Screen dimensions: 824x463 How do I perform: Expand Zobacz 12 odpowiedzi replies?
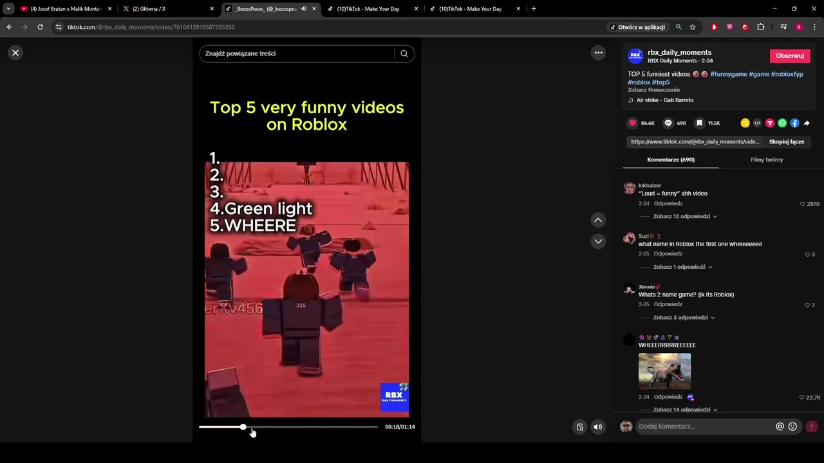click(685, 216)
